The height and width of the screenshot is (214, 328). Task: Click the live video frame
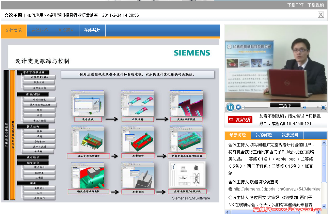276,64
